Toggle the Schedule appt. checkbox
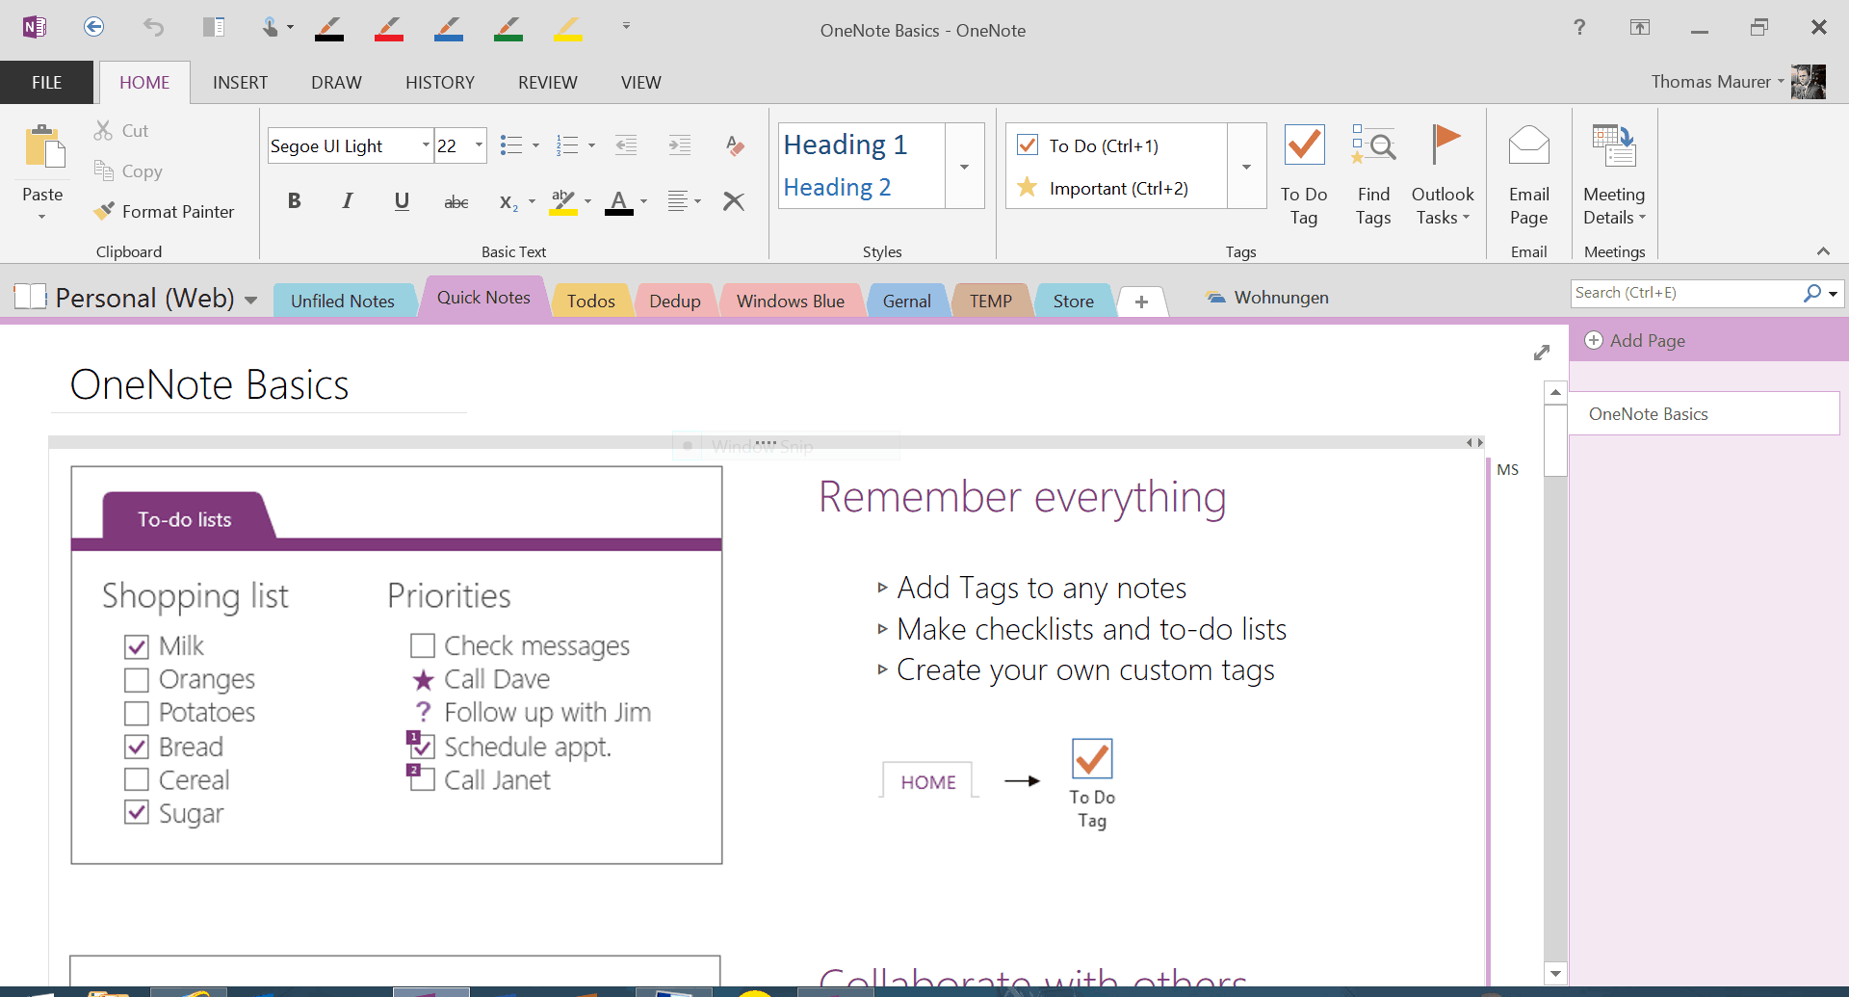 (x=423, y=747)
